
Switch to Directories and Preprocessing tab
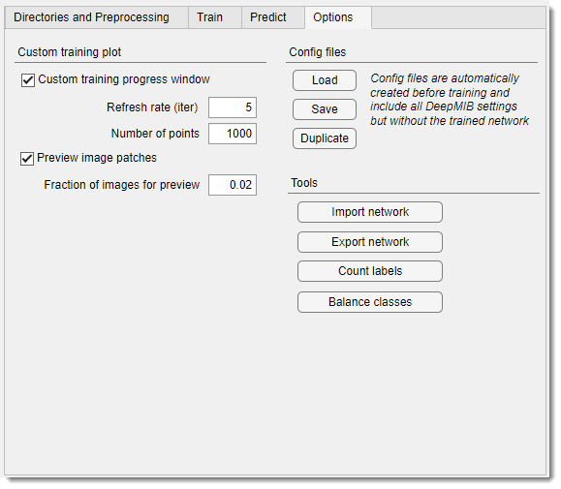[92, 17]
